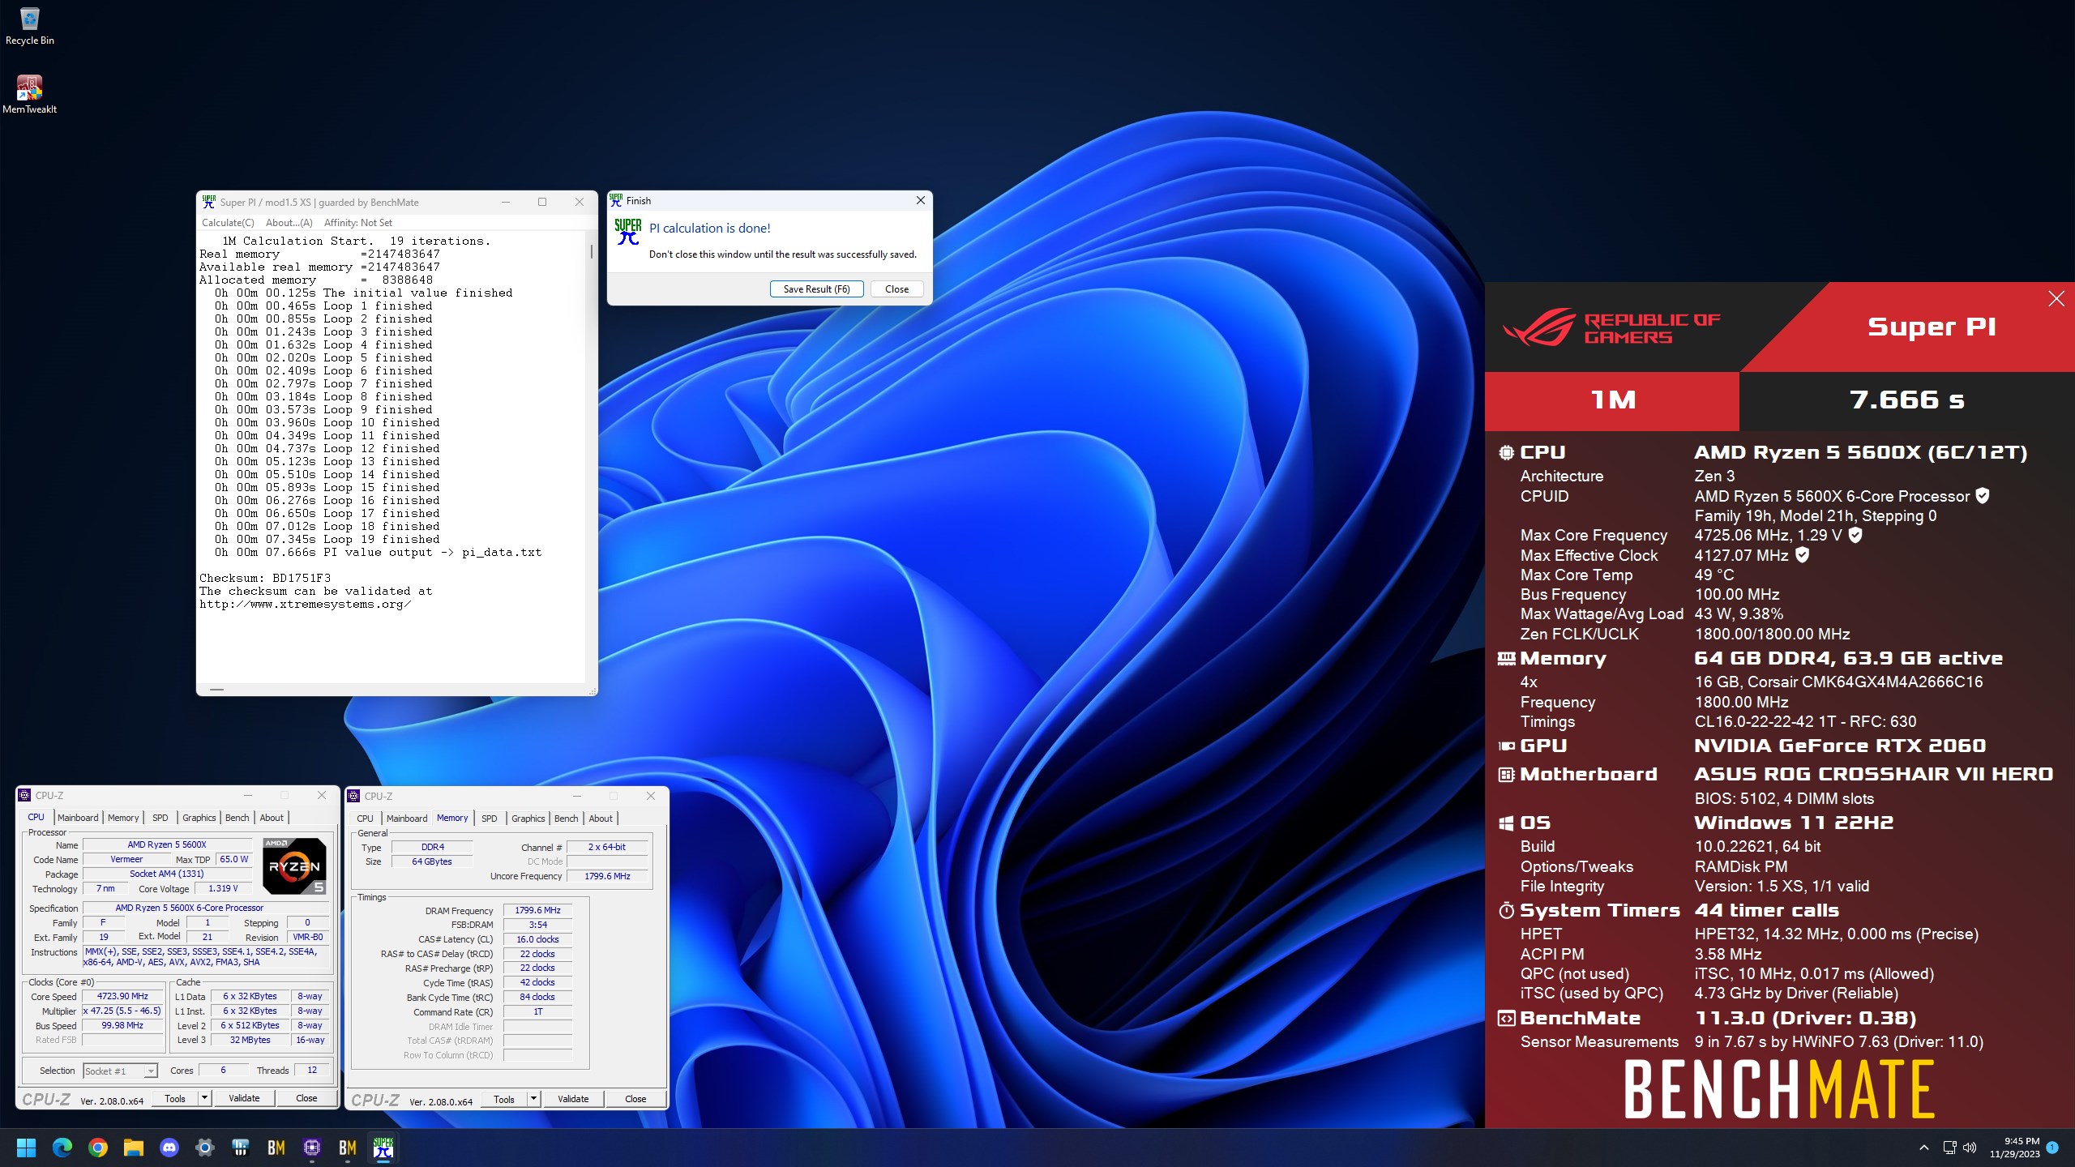Switch to the CPU-Z purple chip taskbar icon

(x=312, y=1148)
